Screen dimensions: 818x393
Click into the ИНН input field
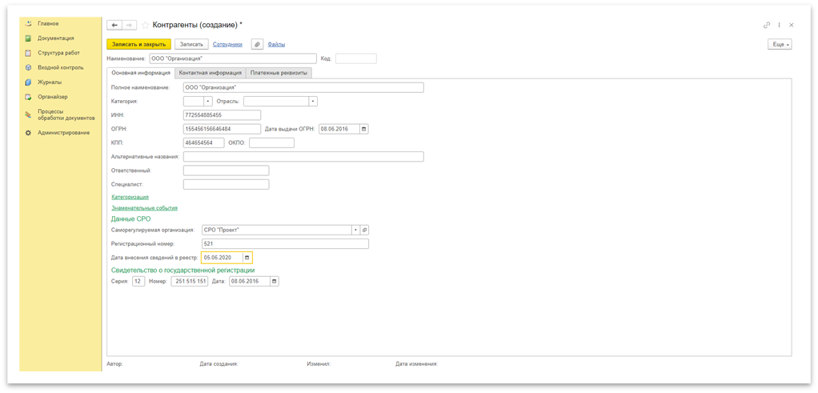222,115
